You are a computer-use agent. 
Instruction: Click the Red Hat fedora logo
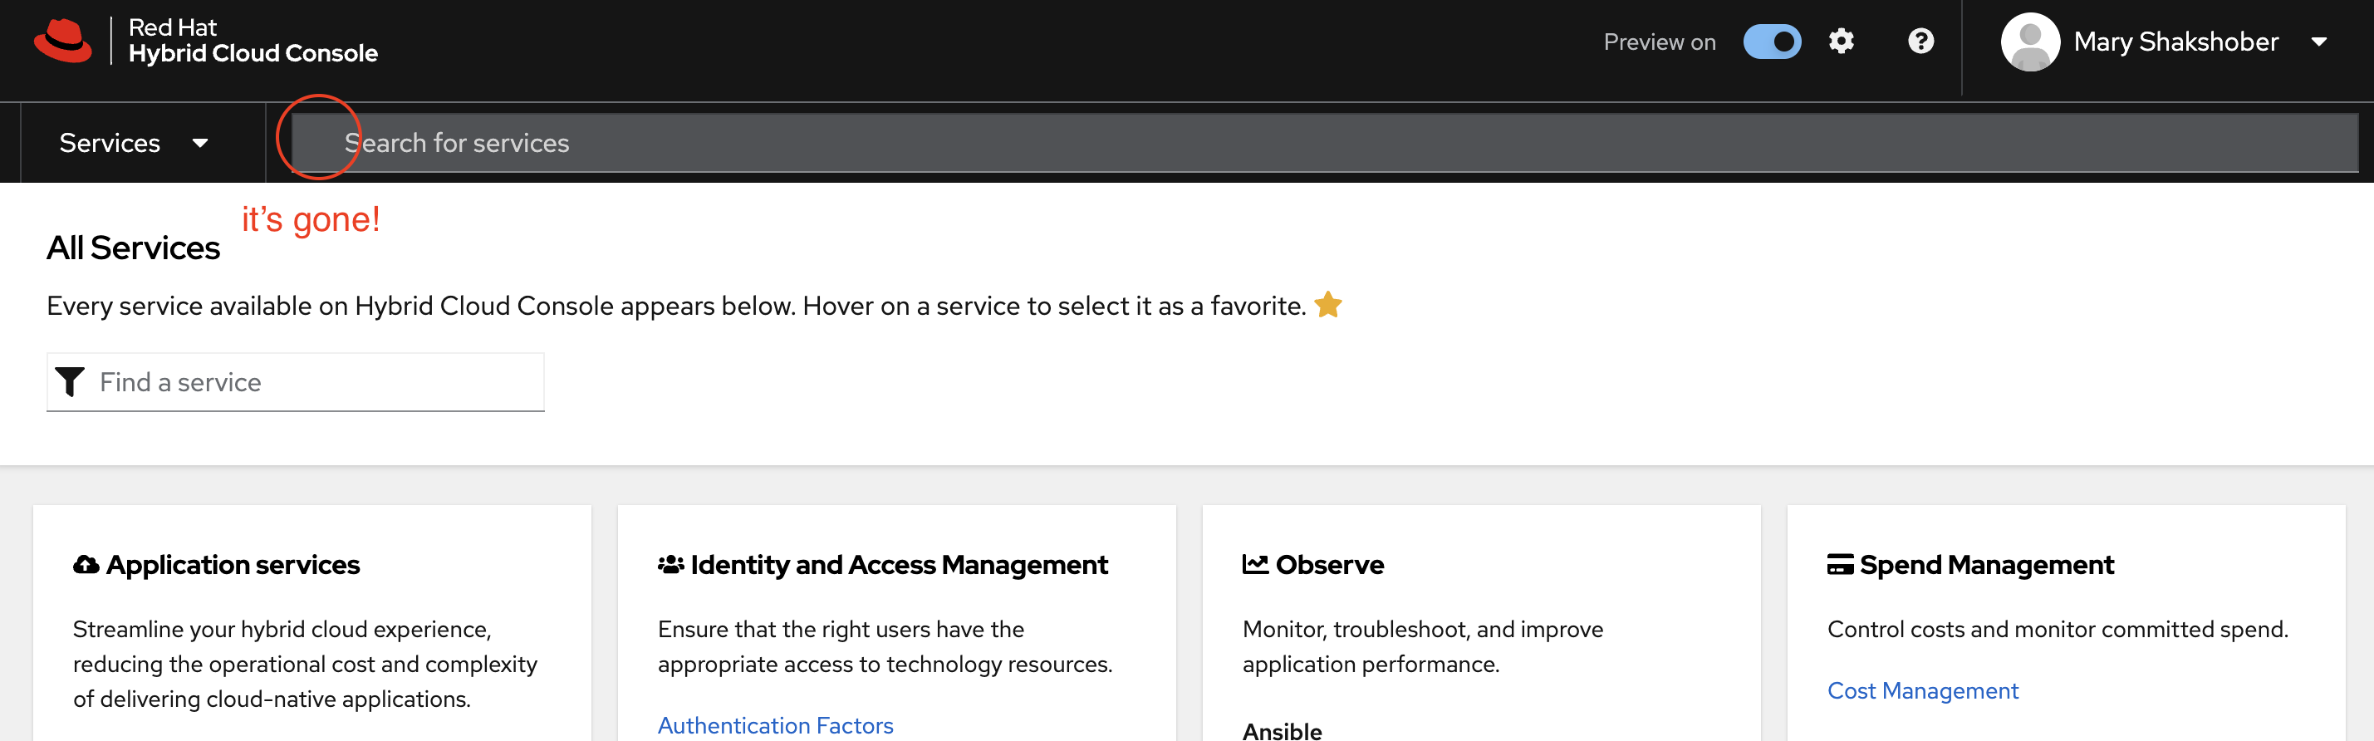62,42
